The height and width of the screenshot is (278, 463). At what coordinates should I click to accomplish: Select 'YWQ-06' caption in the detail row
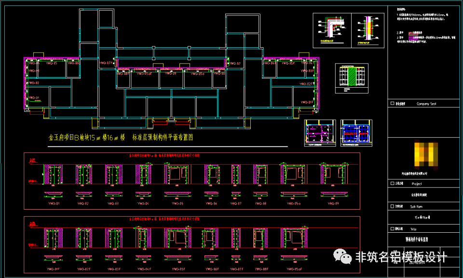tap(211, 204)
